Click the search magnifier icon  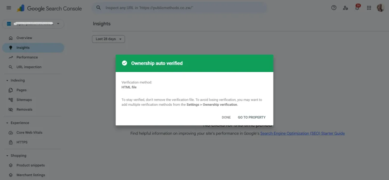[x=99, y=8]
